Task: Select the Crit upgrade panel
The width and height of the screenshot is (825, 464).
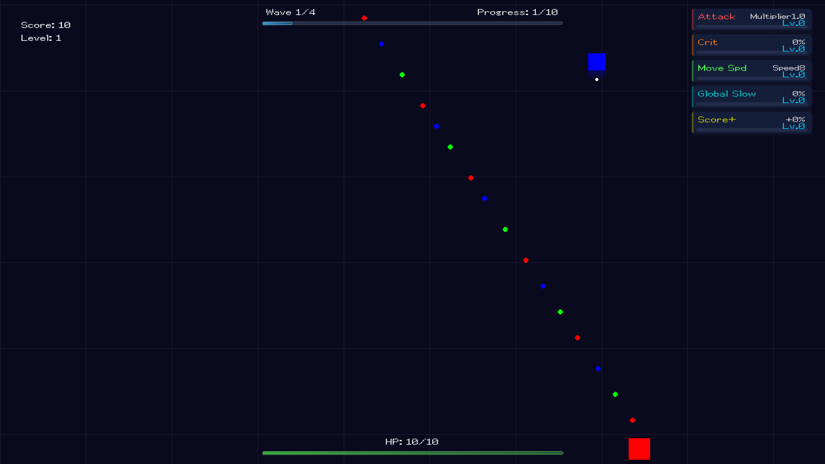Action: (x=752, y=45)
